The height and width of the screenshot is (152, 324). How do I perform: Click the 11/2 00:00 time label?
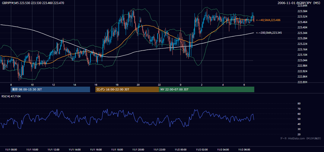coord(181,150)
